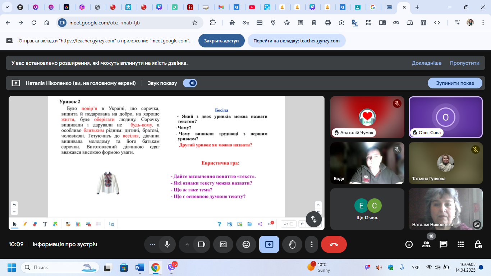Open the Gynzy folder icon
The width and height of the screenshot is (491, 276).
click(249, 224)
